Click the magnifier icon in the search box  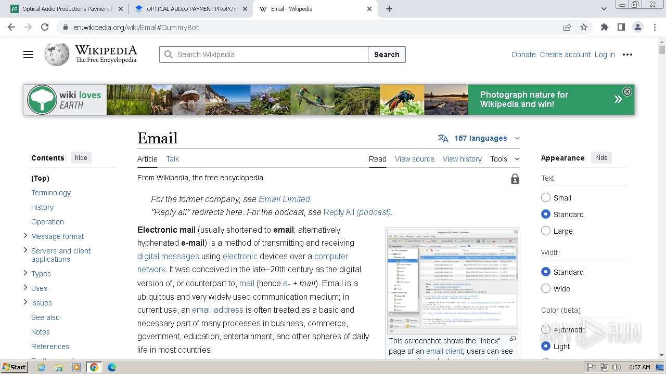click(168, 55)
